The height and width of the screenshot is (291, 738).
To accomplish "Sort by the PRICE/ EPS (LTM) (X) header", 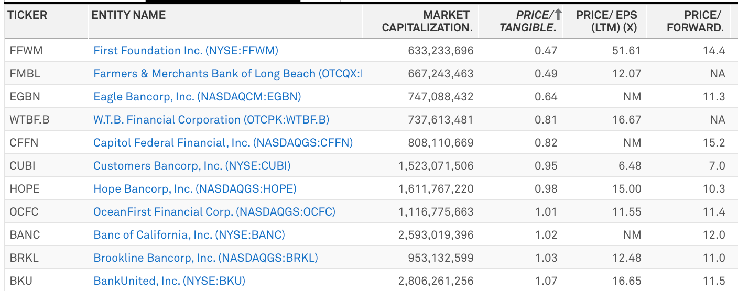I will coord(606,21).
